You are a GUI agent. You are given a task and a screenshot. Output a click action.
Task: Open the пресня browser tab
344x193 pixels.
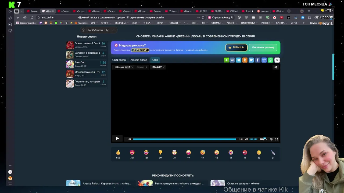coord(263,11)
